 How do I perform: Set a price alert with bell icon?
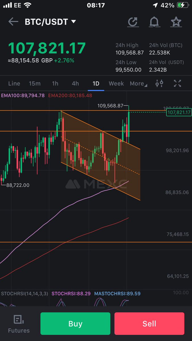[x=154, y=22]
